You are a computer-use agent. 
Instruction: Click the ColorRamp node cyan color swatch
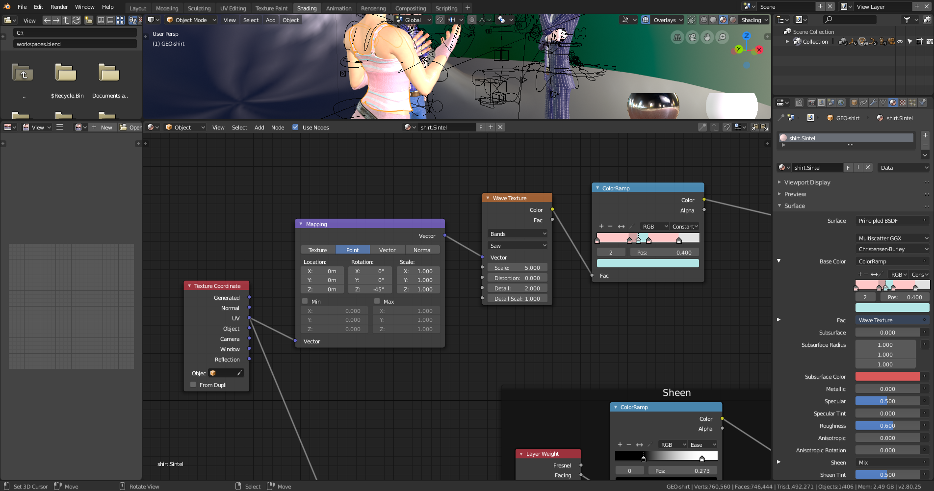[x=648, y=263]
